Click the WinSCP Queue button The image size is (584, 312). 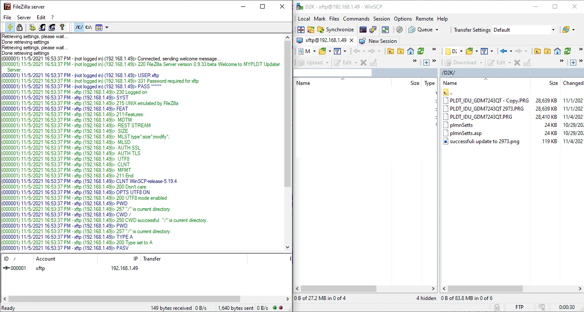(x=420, y=30)
